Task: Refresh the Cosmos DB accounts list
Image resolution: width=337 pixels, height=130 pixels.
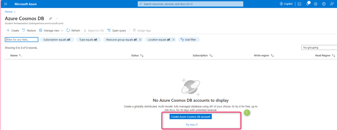Action: point(73,30)
